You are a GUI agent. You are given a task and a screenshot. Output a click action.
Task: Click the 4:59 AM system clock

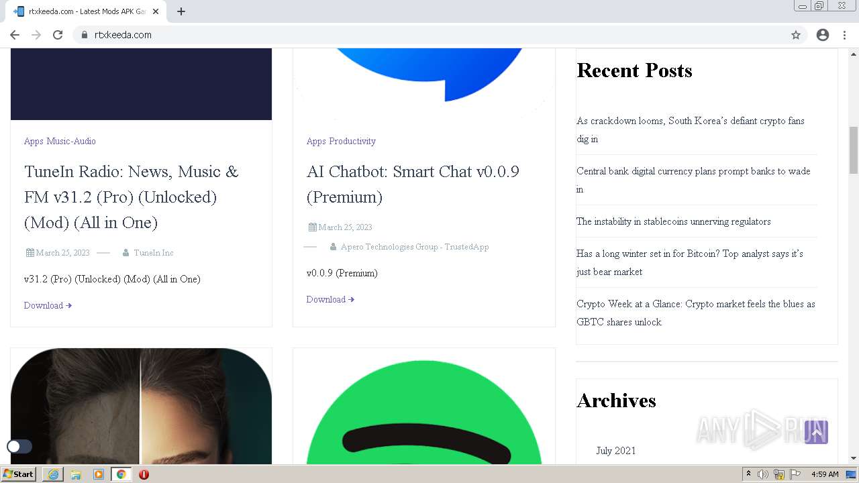[825, 474]
